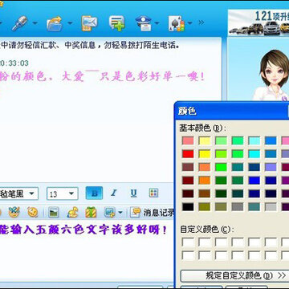Pick the pale cyan swatch
Viewport: 289px width, 289px height.
coord(254,140)
